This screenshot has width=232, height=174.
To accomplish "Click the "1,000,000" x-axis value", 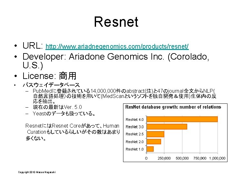I will point(217,158).
